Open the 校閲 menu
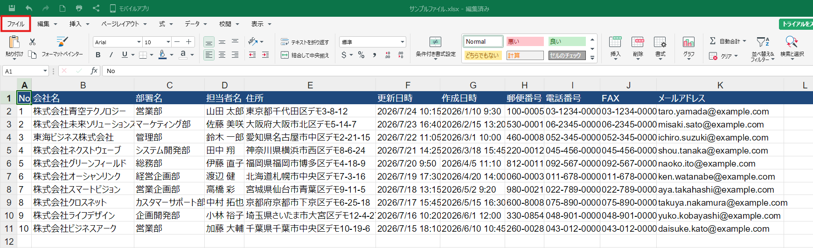The width and height of the screenshot is (813, 248). click(x=229, y=24)
